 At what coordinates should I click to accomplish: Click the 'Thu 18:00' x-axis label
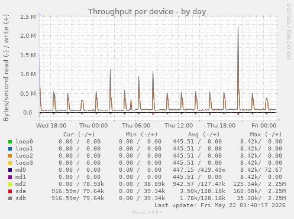click(x=221, y=125)
